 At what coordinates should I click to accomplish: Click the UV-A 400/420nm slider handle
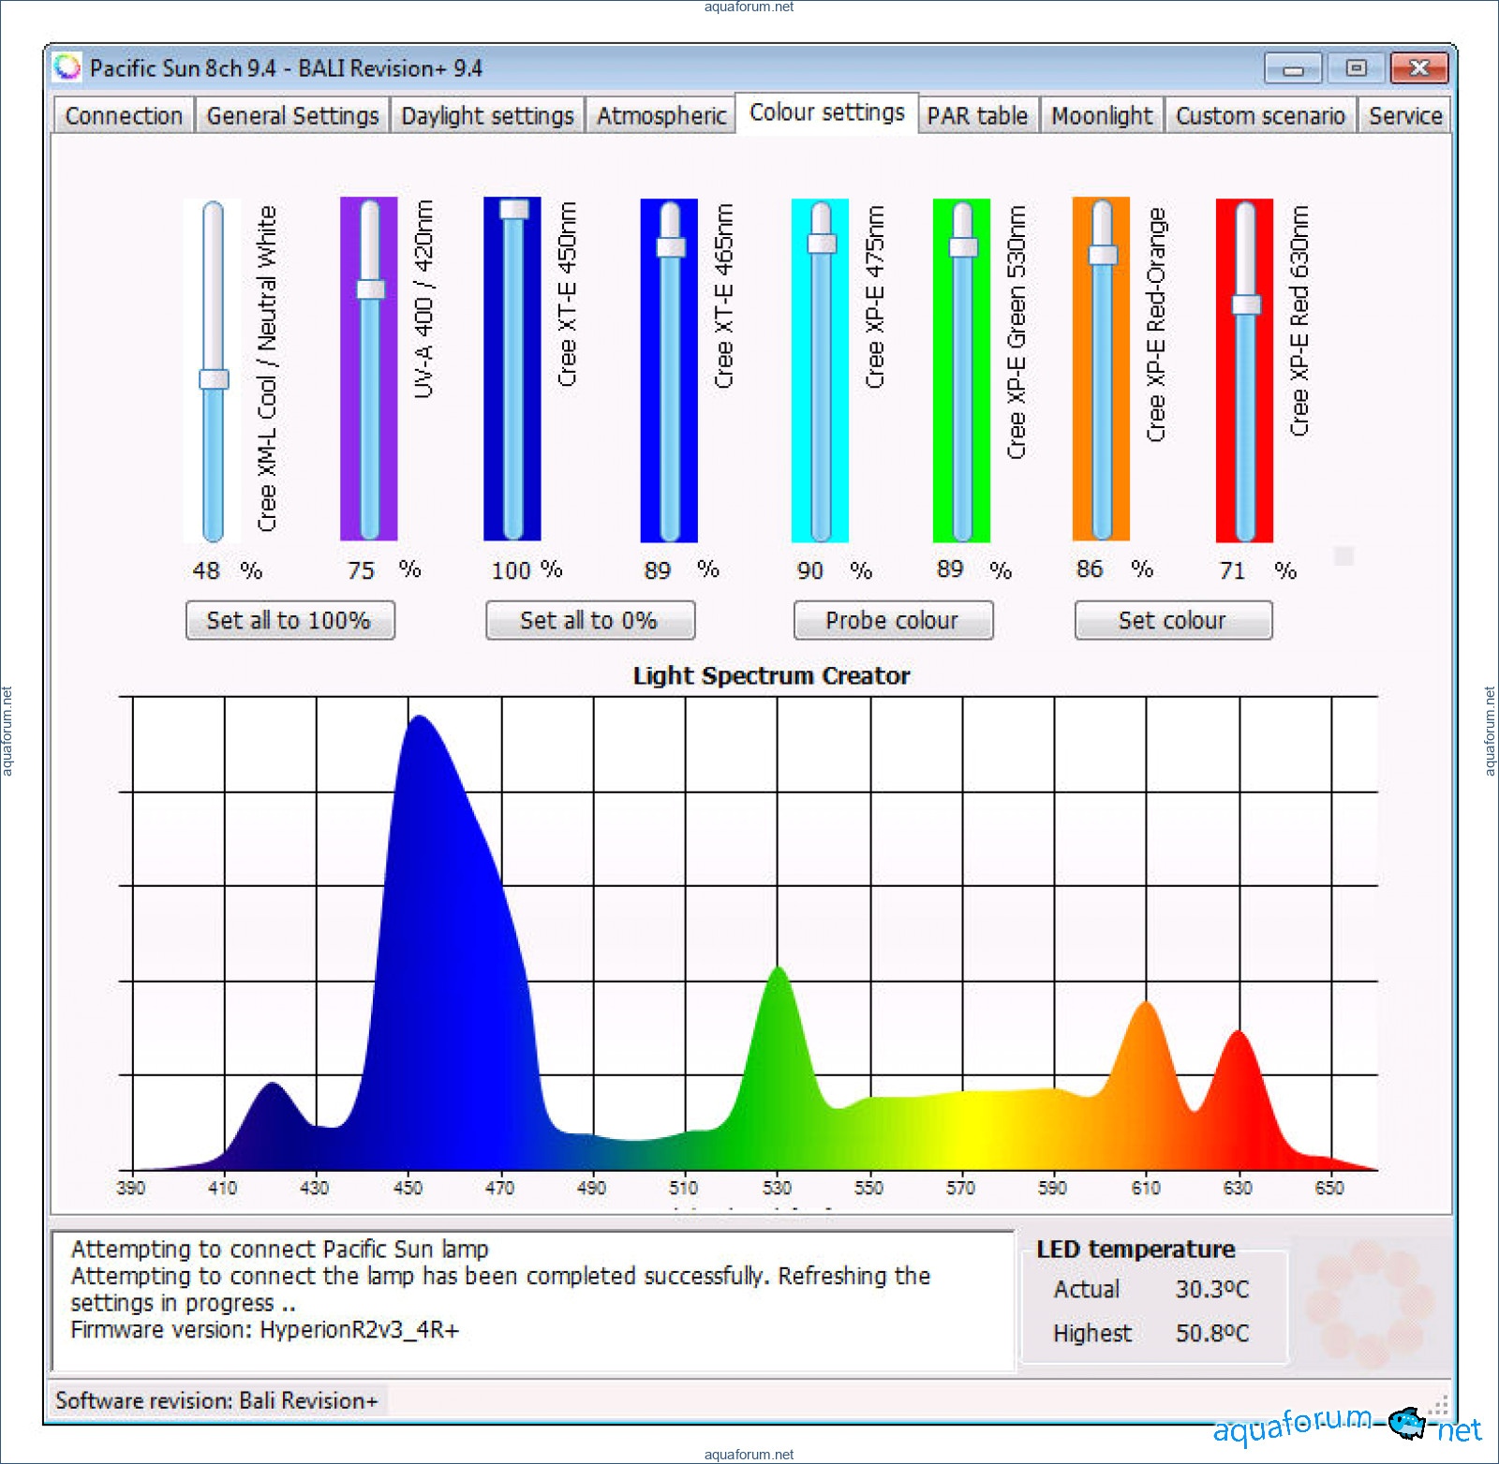pos(371,288)
